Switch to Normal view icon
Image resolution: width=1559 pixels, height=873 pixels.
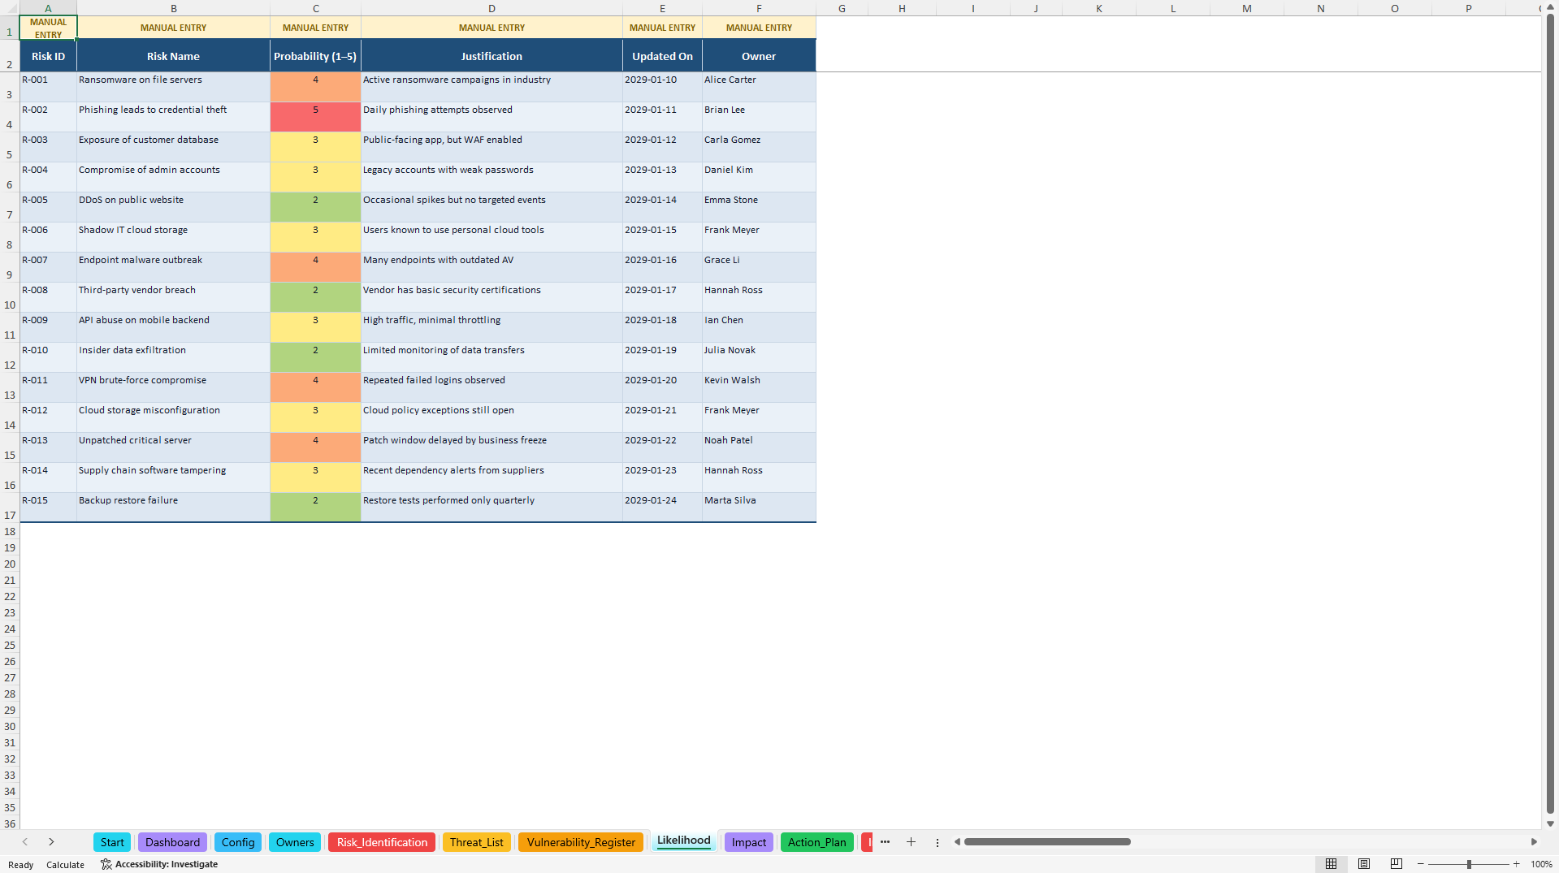1331,864
